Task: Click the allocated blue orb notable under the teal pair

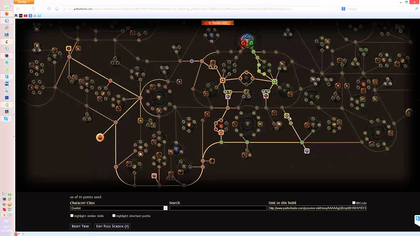Action: [x=228, y=97]
